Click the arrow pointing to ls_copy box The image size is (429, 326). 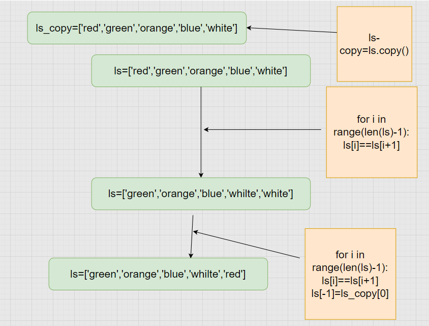pyautogui.click(x=292, y=30)
